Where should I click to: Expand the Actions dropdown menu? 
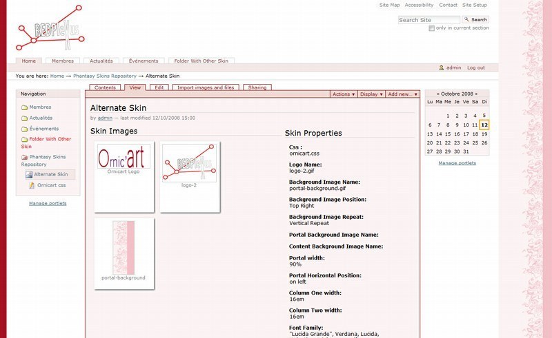coord(344,94)
